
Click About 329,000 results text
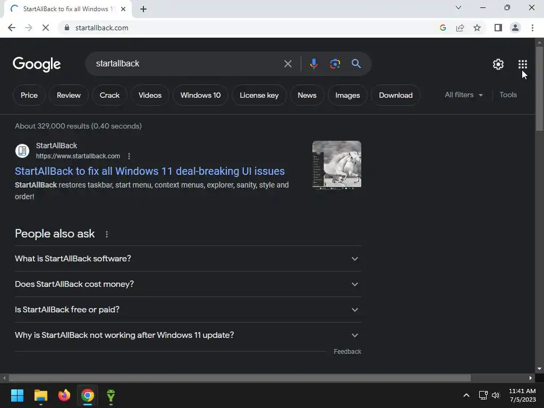79,126
